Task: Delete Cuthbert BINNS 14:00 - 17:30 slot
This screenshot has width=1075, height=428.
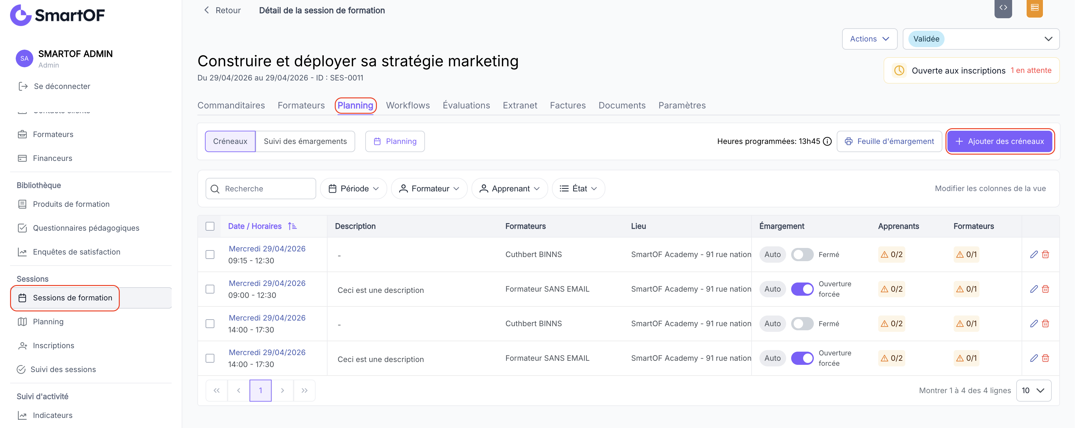Action: [x=1045, y=324]
